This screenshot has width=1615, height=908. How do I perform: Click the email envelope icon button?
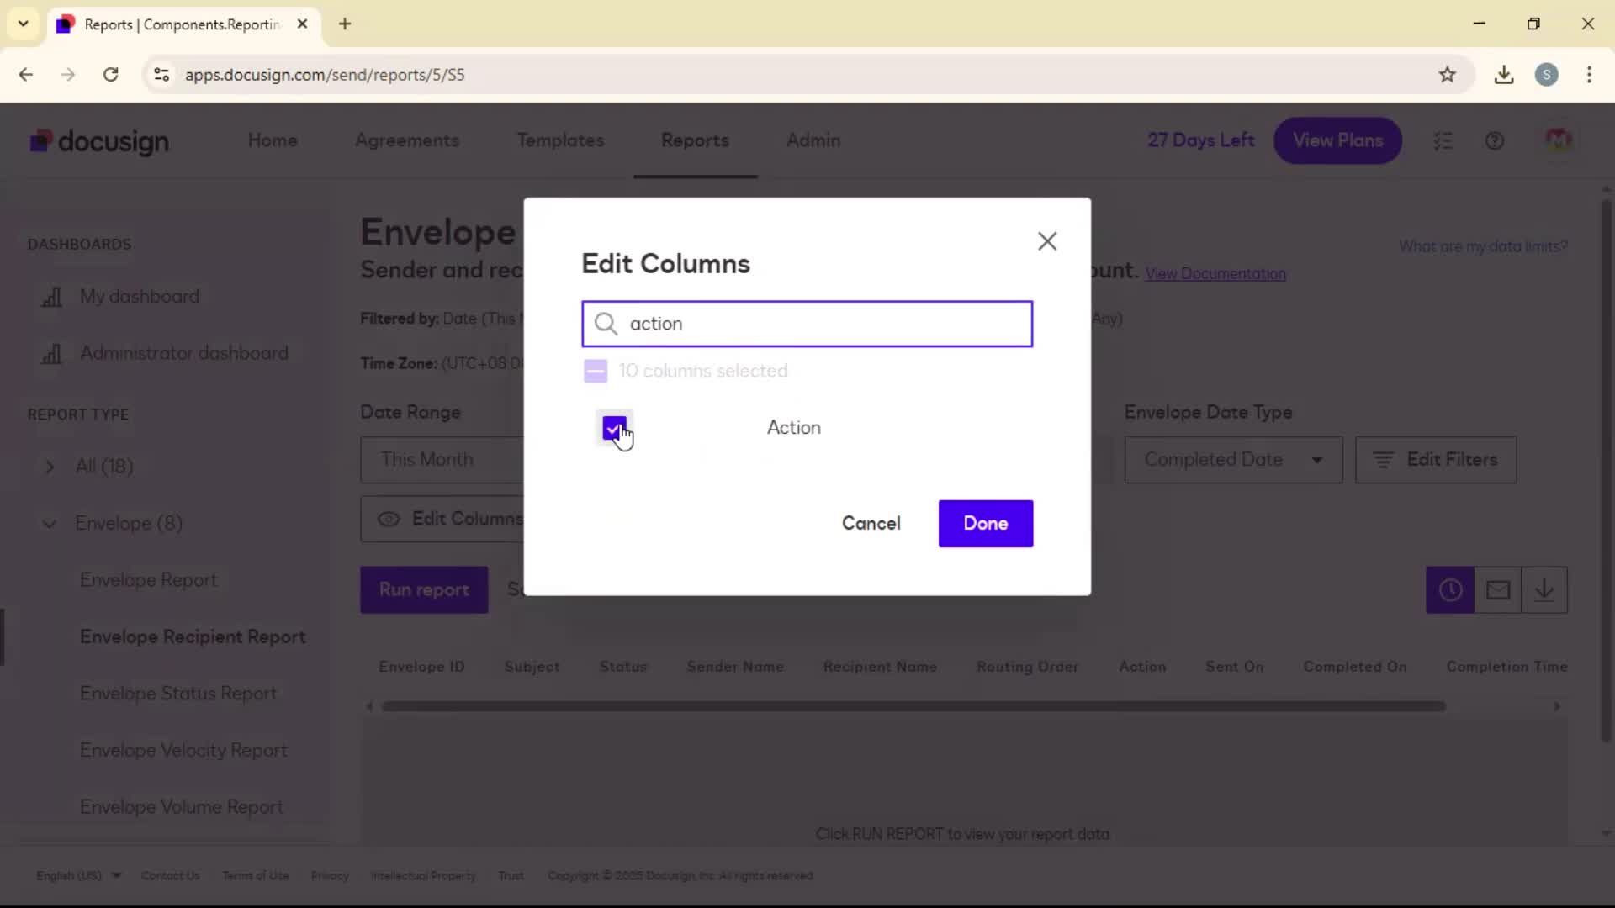(1497, 590)
